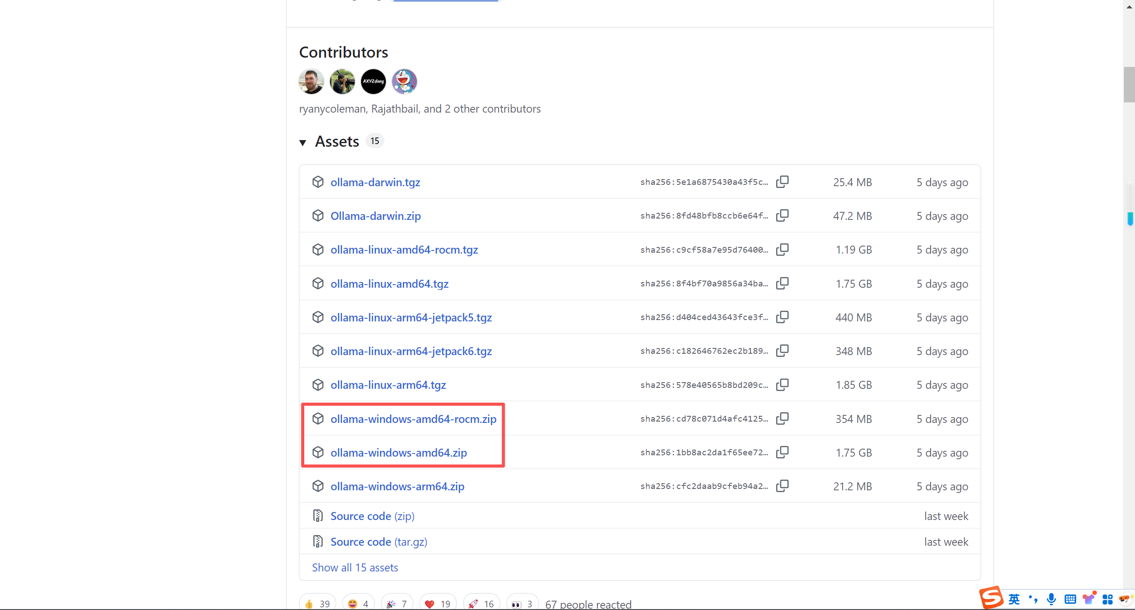Click the package icon beside Ollama-darwin.zip
The width and height of the screenshot is (1135, 610).
(x=318, y=216)
